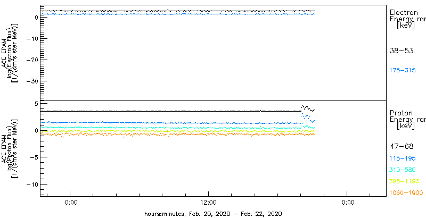Click the Electron legend heading
The height and width of the screenshot is (218, 426).
pos(404,12)
